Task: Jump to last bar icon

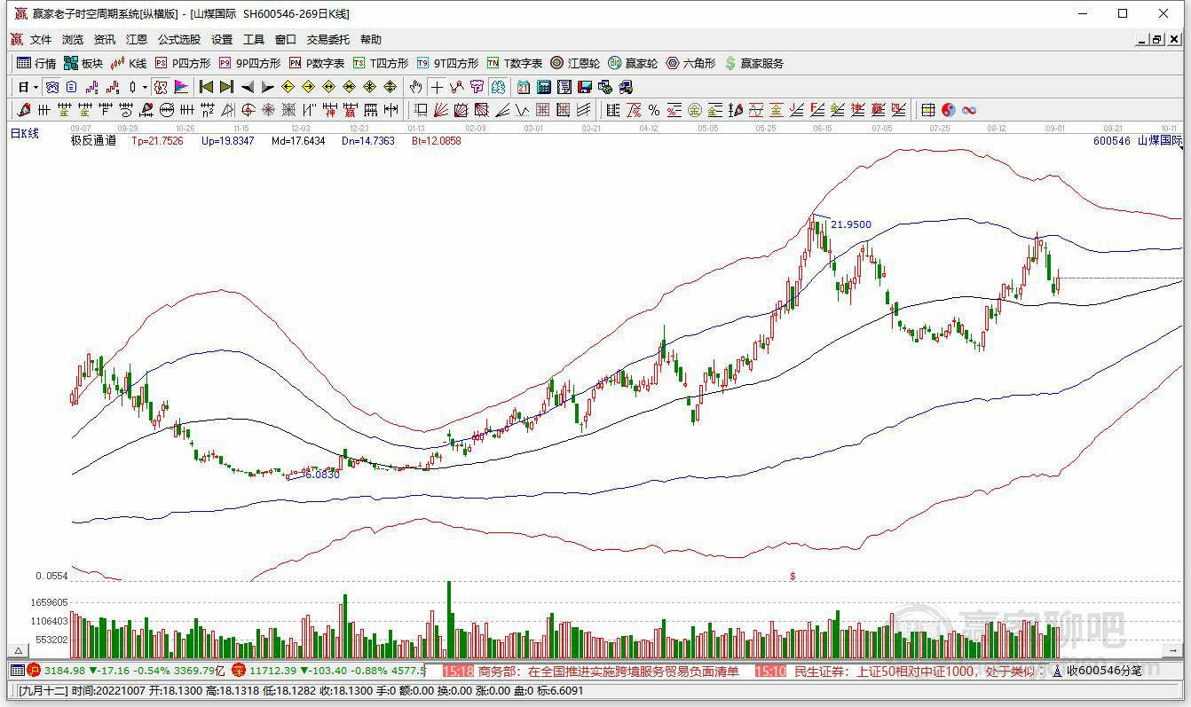Action: click(227, 87)
